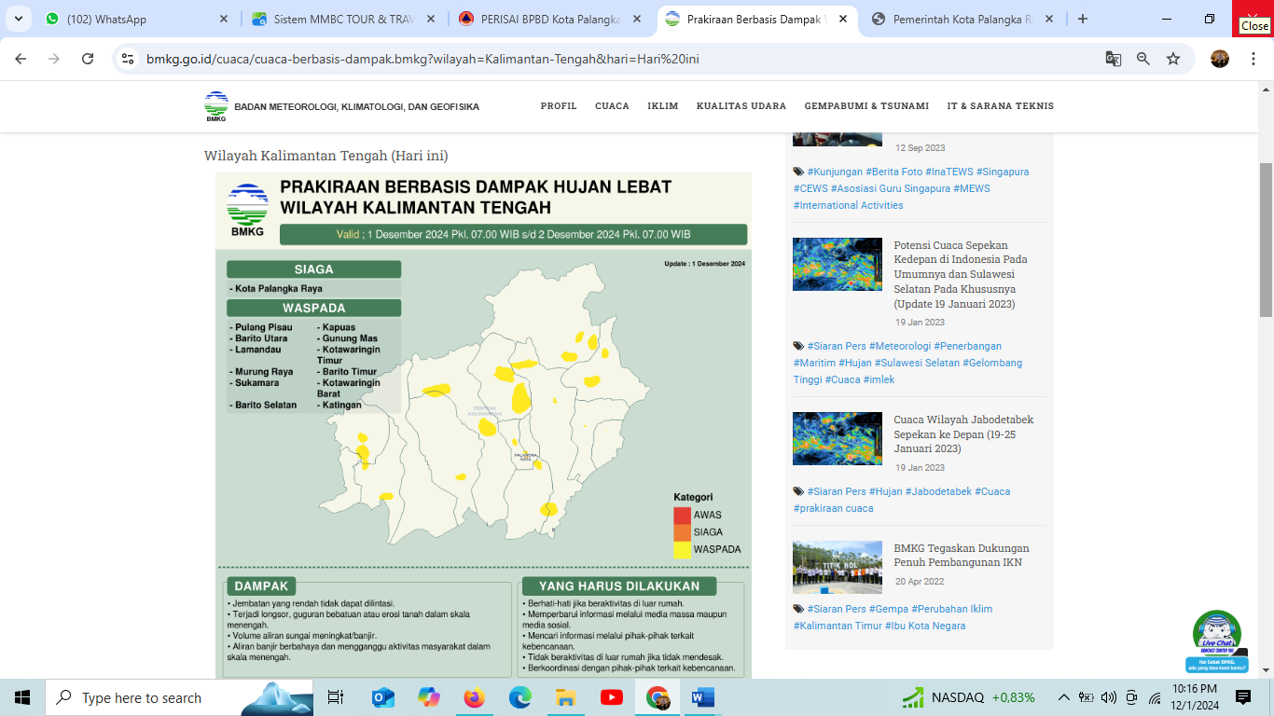
Task: Close the Prakiraan Berbasis Dampak tab
Action: coord(843,19)
